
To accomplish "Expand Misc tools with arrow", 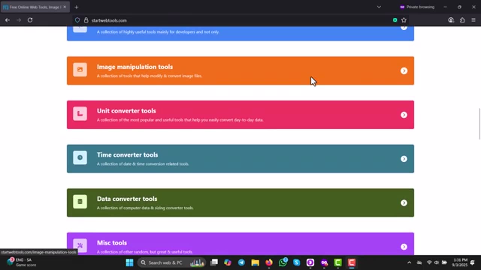I will tap(404, 247).
